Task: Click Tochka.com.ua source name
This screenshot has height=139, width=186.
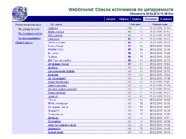Action: (x=55, y=114)
